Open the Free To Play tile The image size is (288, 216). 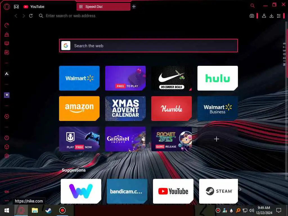click(x=125, y=78)
